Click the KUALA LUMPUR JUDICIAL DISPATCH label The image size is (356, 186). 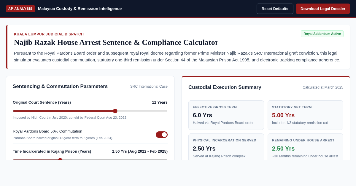coord(49,34)
